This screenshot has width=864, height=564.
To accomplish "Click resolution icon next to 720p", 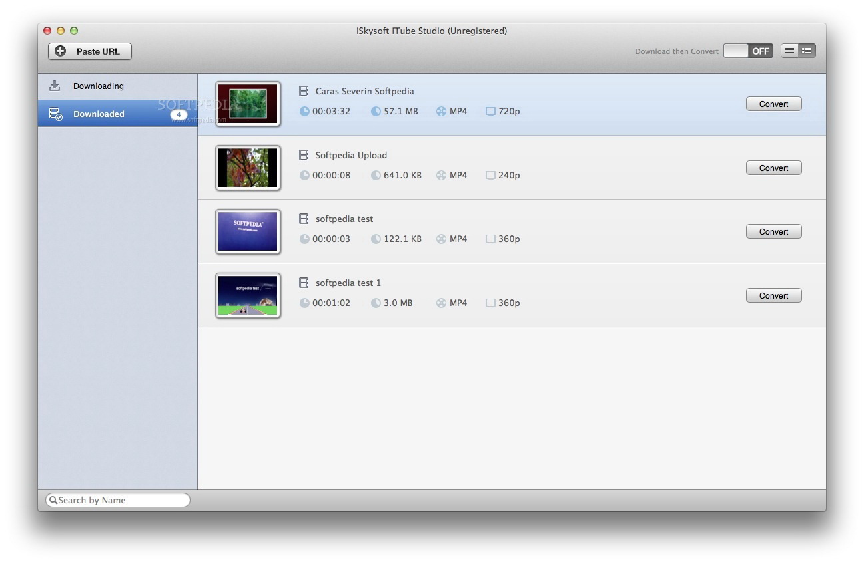I will (490, 111).
